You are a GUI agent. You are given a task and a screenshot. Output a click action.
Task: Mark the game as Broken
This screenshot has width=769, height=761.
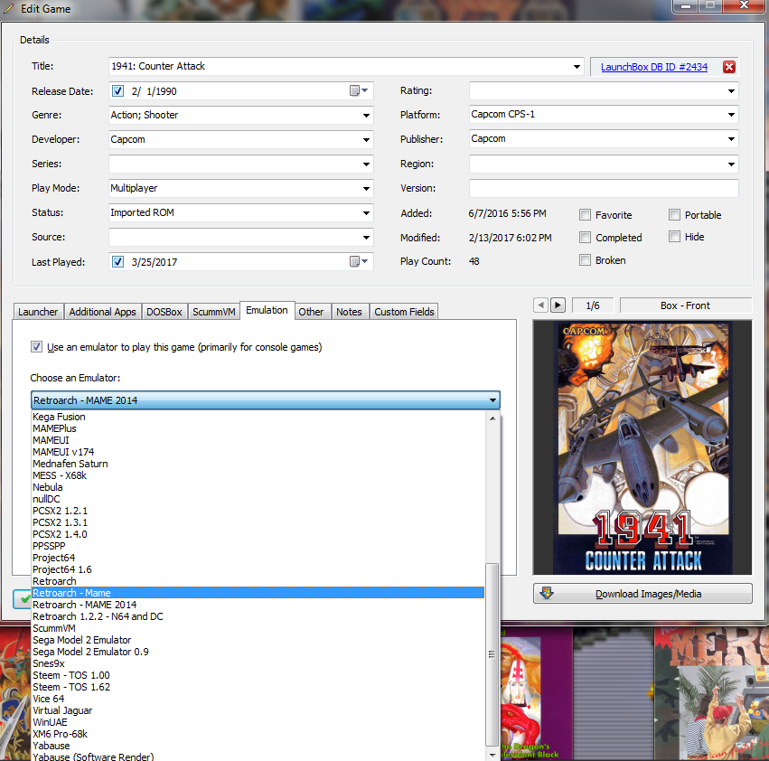click(585, 260)
